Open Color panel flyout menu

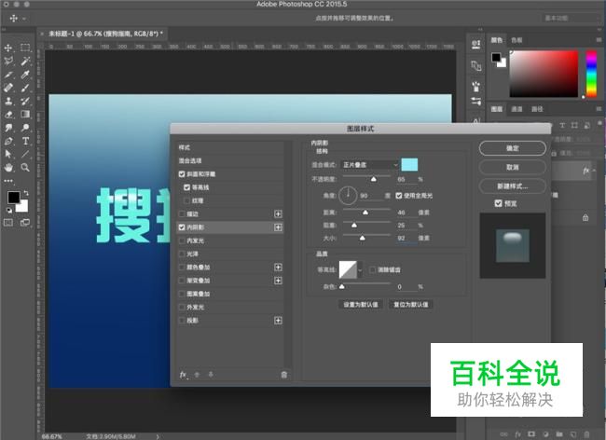pos(599,40)
